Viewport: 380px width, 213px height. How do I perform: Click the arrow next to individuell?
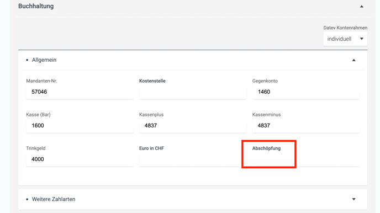click(x=362, y=39)
